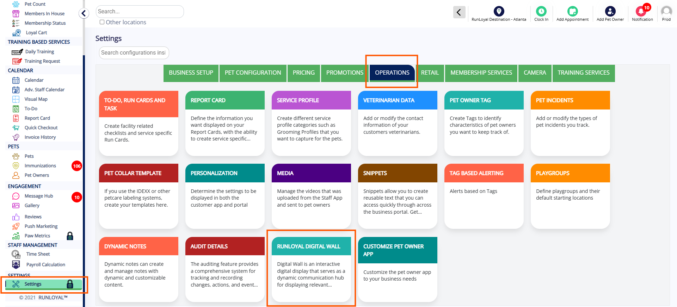Click the Loyal Cart icon
This screenshot has height=307, width=677.
(17, 33)
